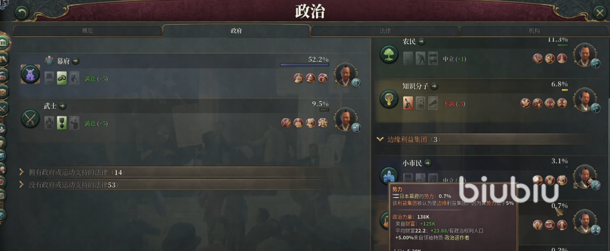This screenshot has height=251, width=610.
Task: Open the 机构 tab
Action: click(534, 31)
